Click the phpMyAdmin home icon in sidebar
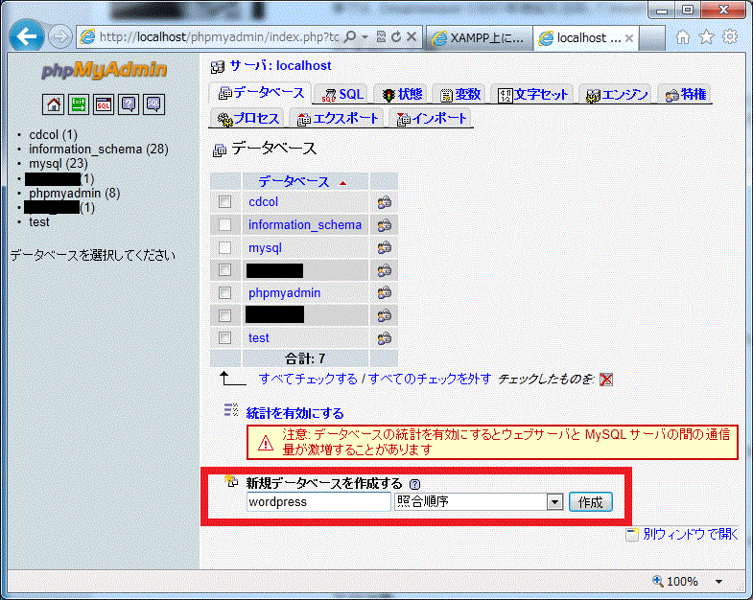 54,104
